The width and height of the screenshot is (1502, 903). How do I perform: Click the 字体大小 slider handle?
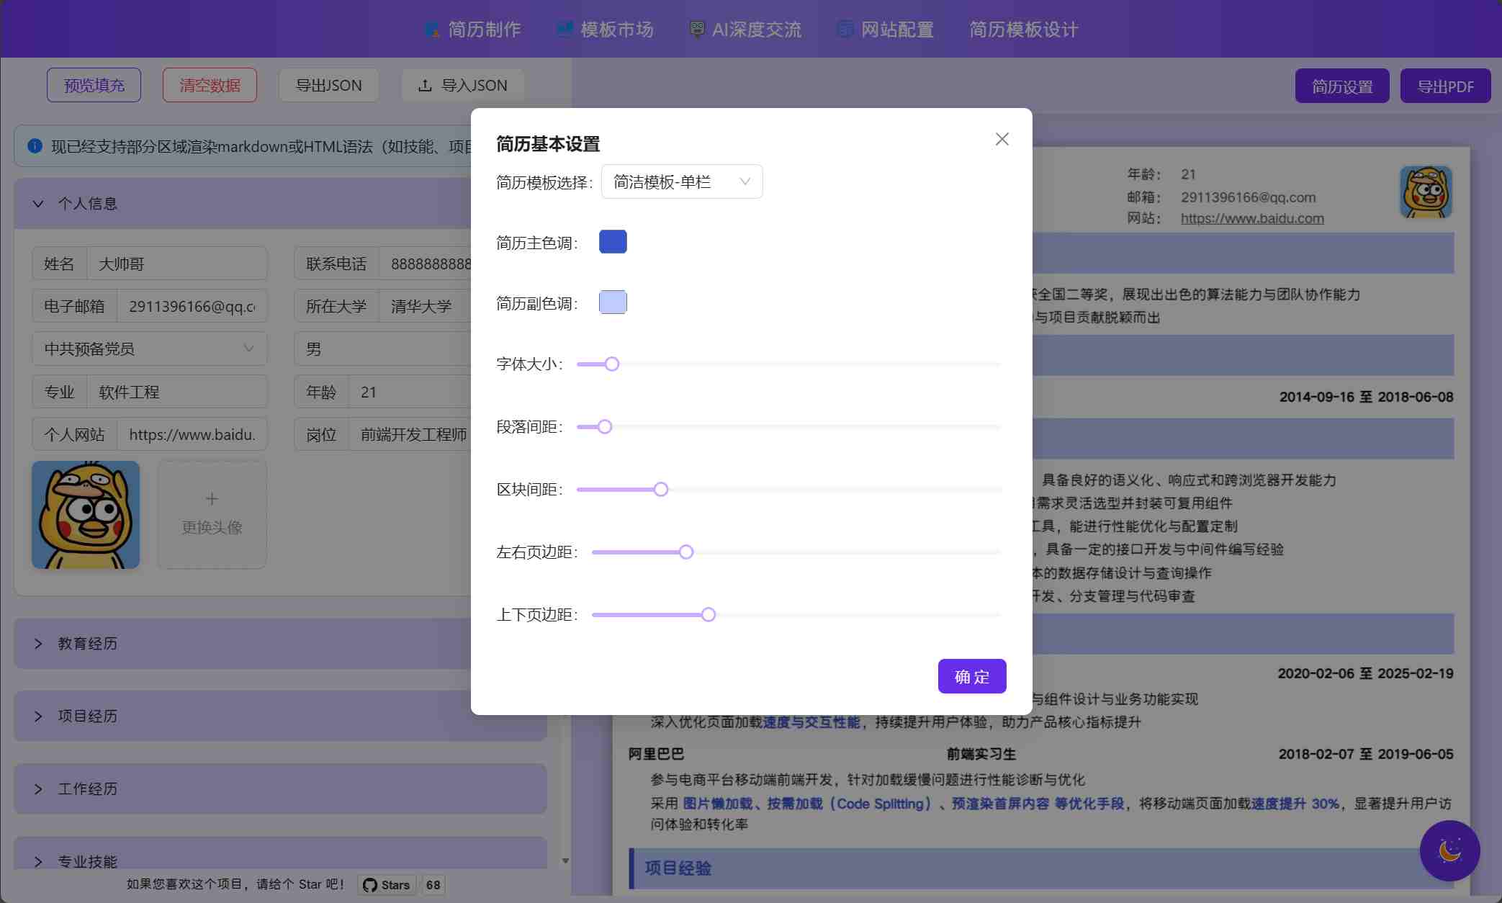611,364
